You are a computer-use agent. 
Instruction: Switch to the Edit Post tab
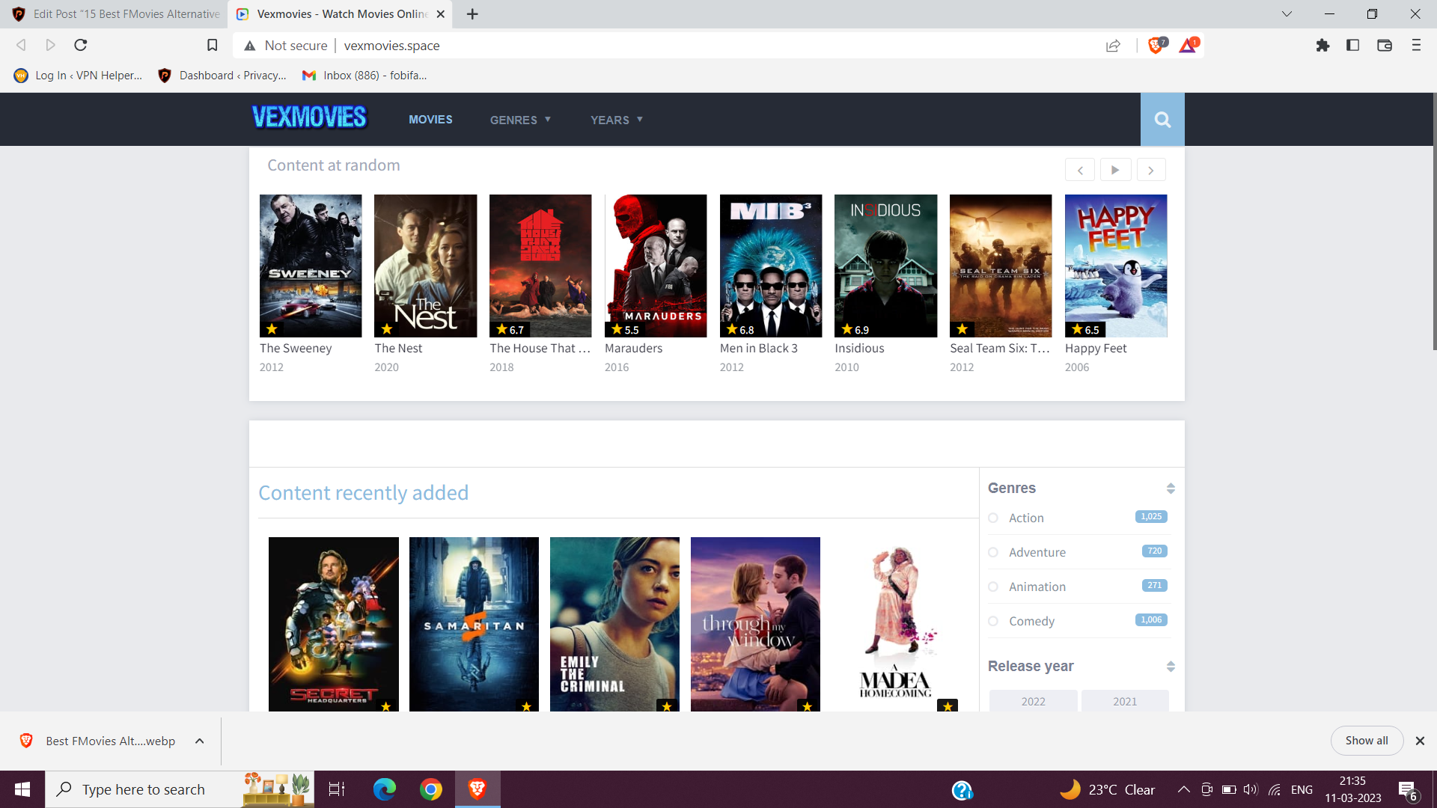116,14
